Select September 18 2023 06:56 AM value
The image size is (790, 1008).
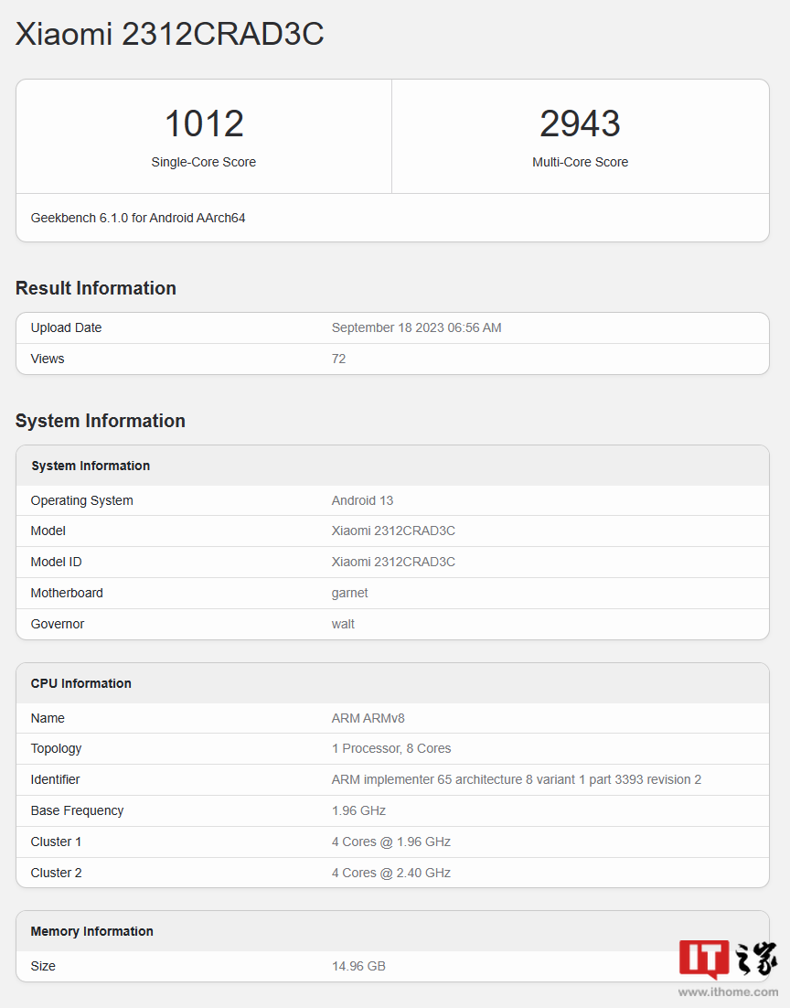click(x=417, y=327)
